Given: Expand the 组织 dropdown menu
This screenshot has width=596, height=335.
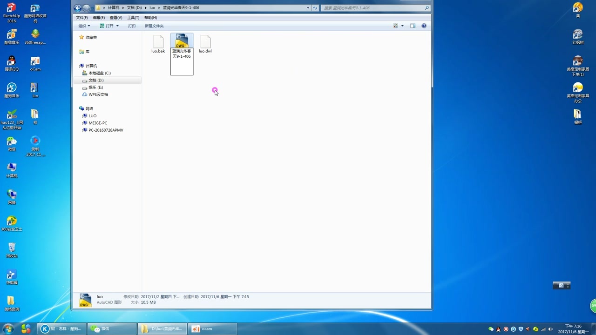Looking at the screenshot, I should tap(84, 26).
